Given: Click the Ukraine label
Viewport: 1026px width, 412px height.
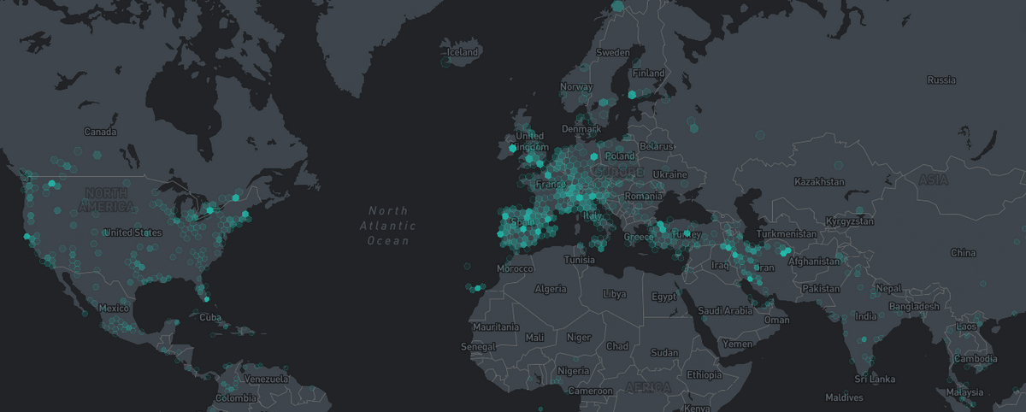Looking at the screenshot, I should coord(669,174).
